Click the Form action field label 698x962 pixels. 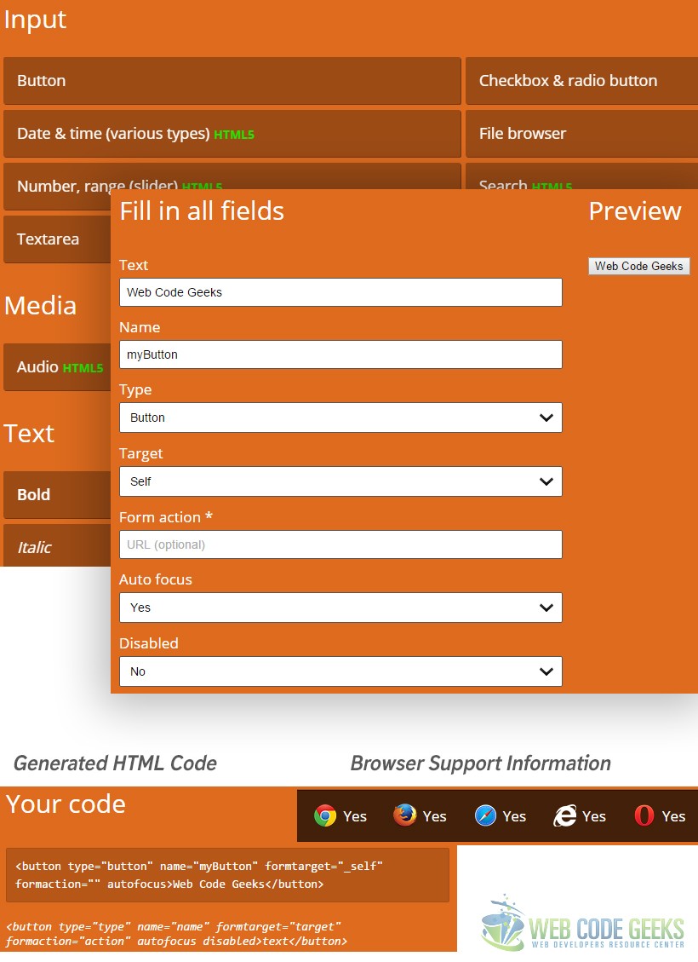[165, 517]
